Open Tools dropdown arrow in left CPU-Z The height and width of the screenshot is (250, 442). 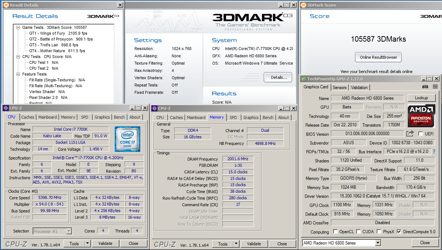tap(88, 243)
